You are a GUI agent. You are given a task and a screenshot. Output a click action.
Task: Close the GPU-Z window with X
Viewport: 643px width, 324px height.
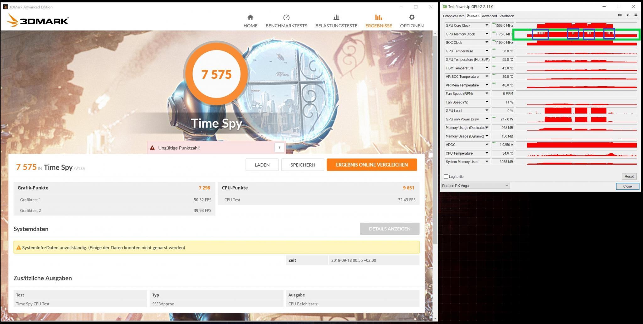click(x=633, y=6)
